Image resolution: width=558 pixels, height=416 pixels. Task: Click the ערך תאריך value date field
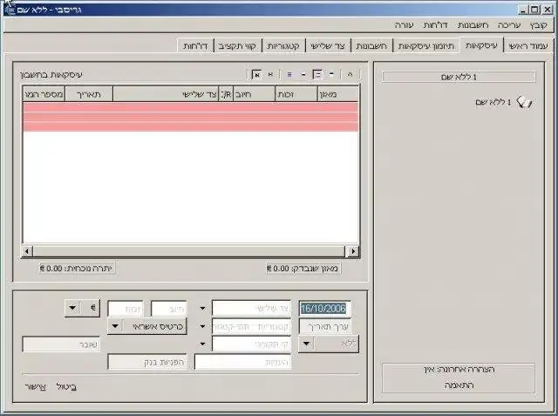click(x=324, y=327)
